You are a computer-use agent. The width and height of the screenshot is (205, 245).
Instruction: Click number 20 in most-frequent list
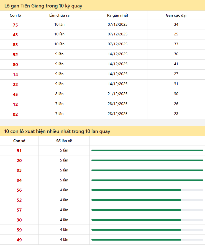coord(19,161)
